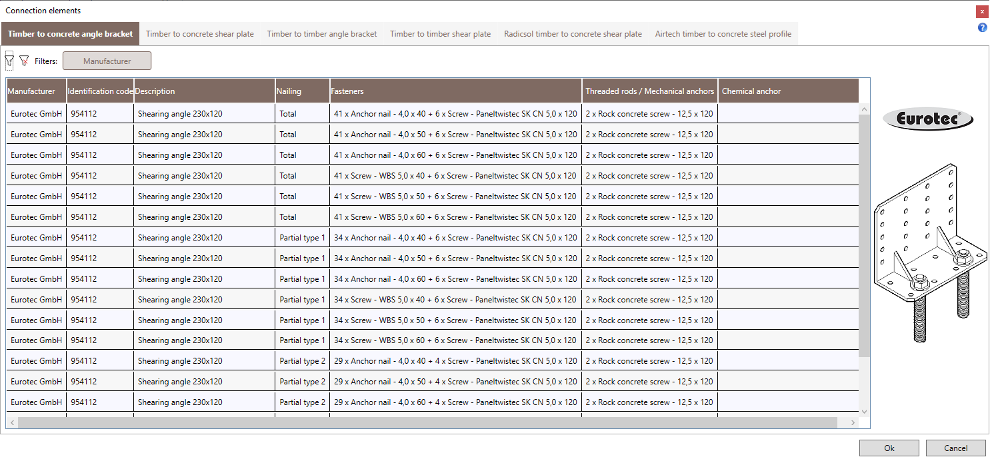Go to Timber to timber shear plate tab

440,34
